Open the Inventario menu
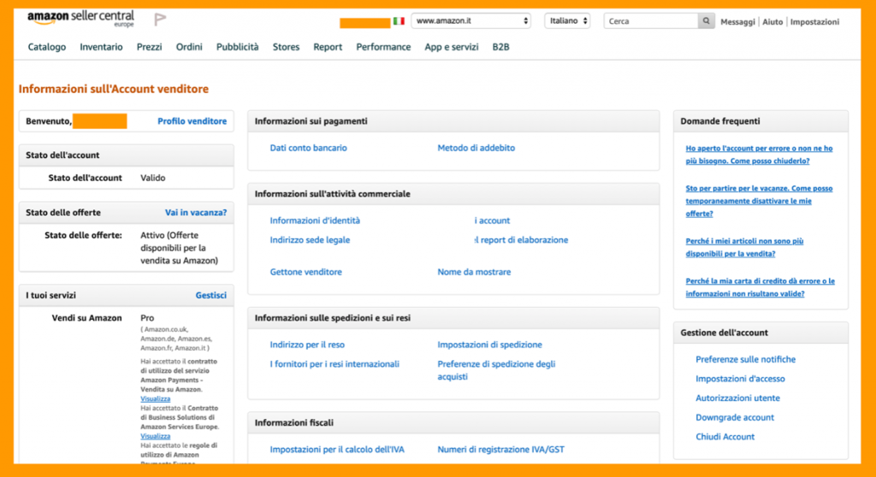 (101, 47)
